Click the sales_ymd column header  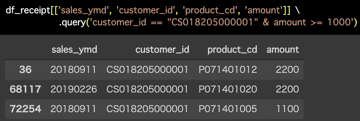[x=74, y=49]
